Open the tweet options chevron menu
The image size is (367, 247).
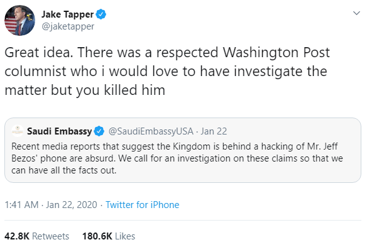pos(356,13)
